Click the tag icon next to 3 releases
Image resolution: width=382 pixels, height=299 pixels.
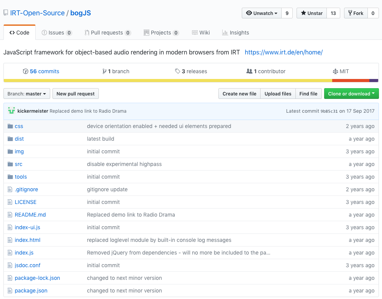178,71
